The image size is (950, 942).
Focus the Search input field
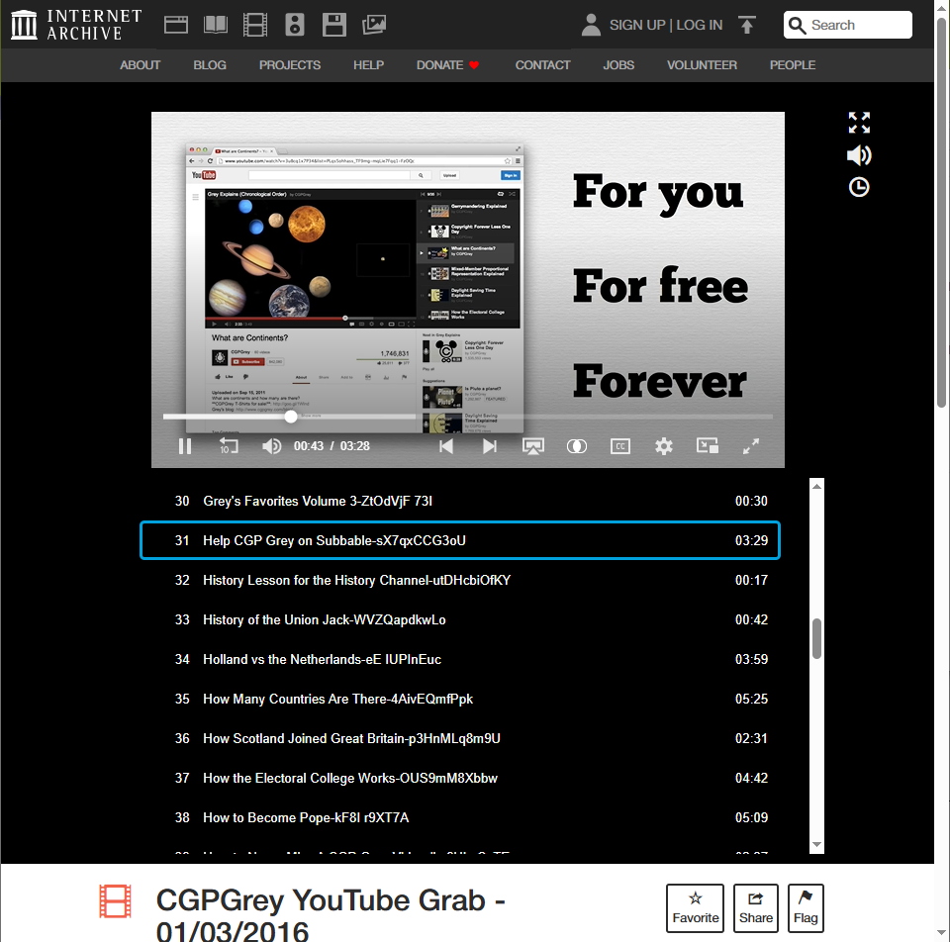848,25
